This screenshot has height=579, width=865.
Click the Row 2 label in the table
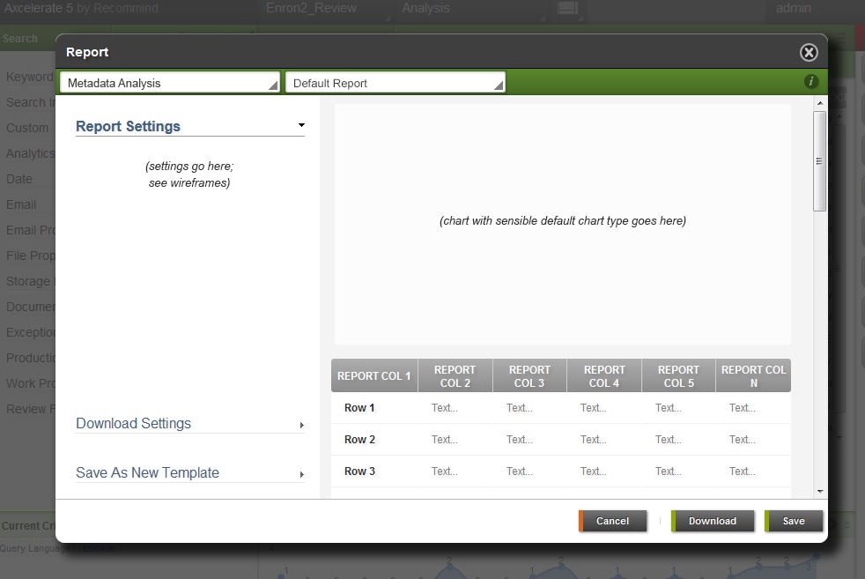click(x=359, y=440)
